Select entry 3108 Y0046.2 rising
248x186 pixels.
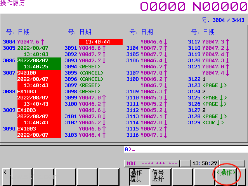pyautogui.click(x=147, y=79)
